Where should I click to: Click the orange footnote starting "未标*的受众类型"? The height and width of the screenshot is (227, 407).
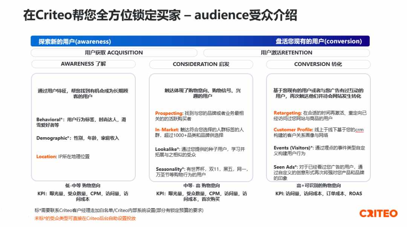tap(85, 218)
